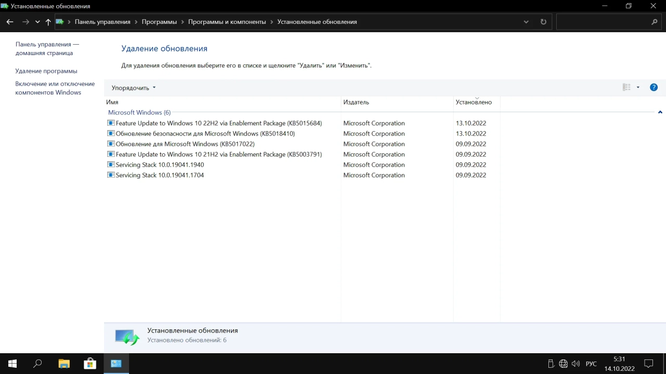Change view with the view icon

(626, 87)
